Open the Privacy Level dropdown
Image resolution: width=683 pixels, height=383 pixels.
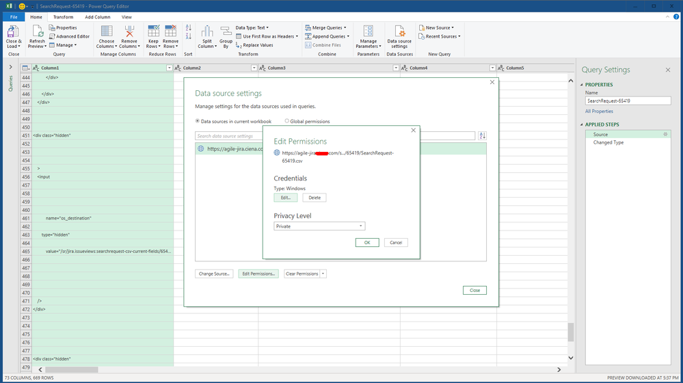point(319,226)
